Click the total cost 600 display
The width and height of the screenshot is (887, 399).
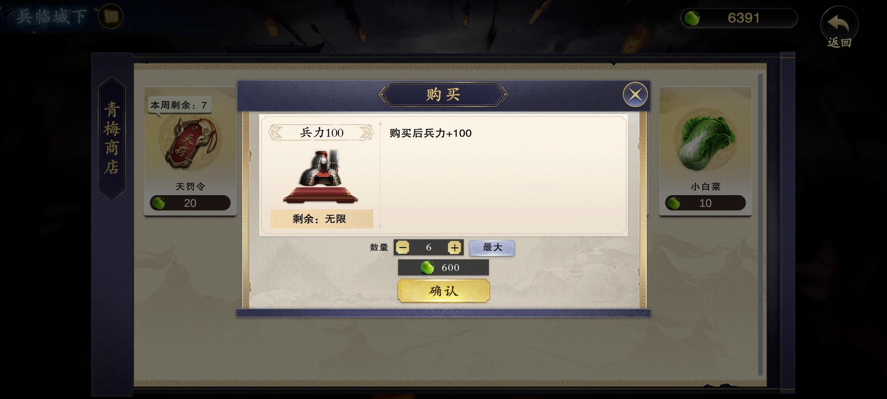click(x=443, y=267)
